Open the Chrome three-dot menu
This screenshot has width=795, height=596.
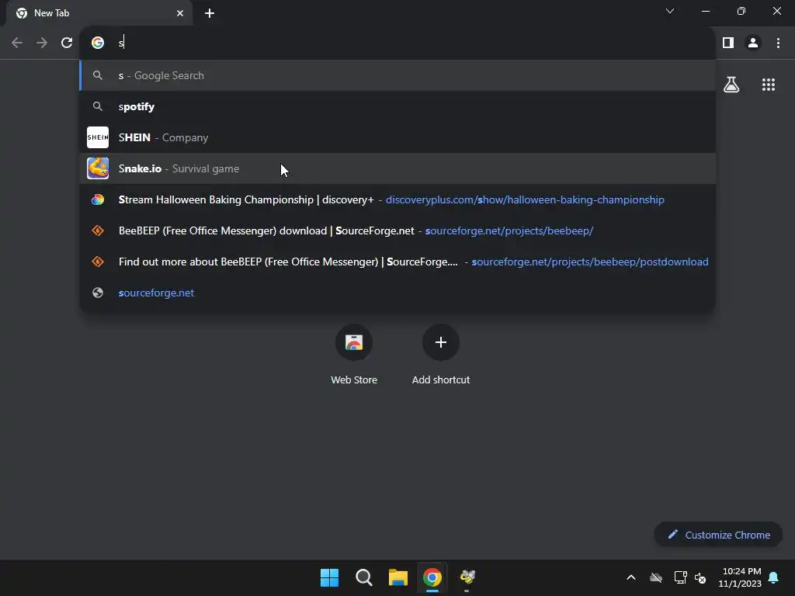(x=778, y=43)
